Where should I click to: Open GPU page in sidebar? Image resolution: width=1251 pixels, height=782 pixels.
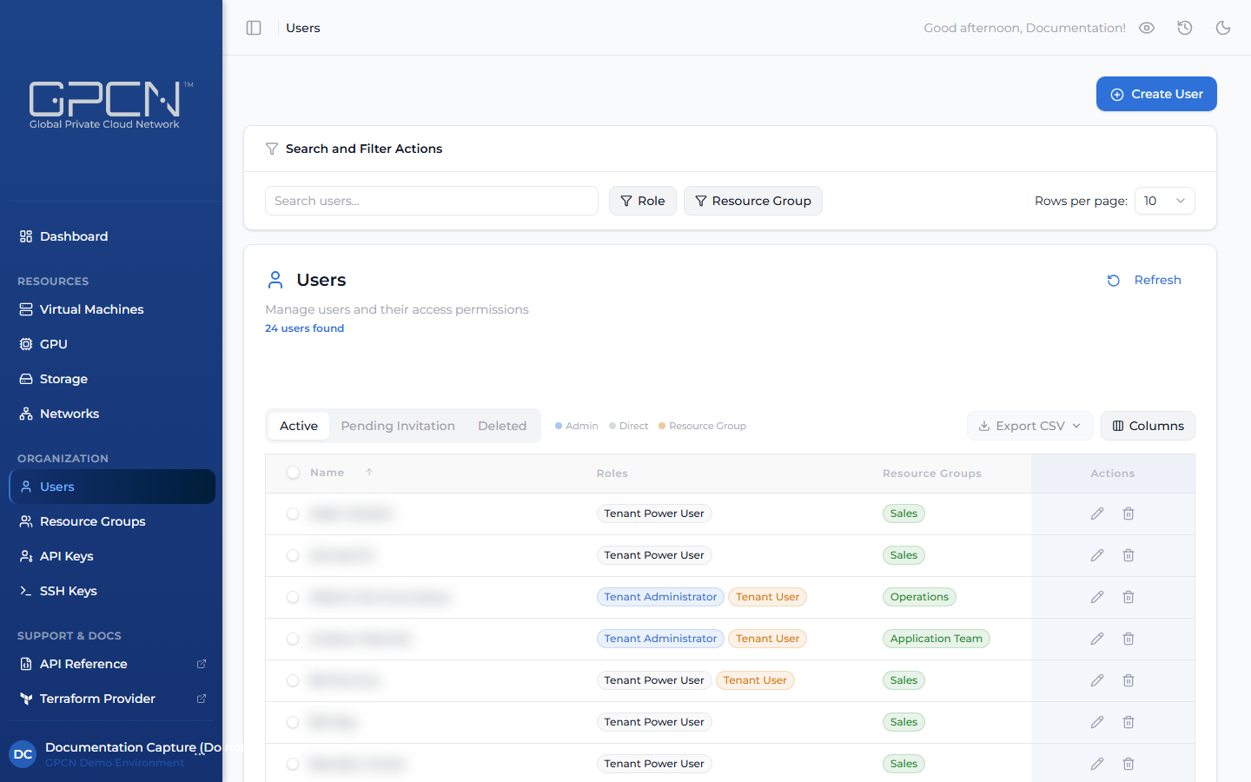pyautogui.click(x=112, y=344)
